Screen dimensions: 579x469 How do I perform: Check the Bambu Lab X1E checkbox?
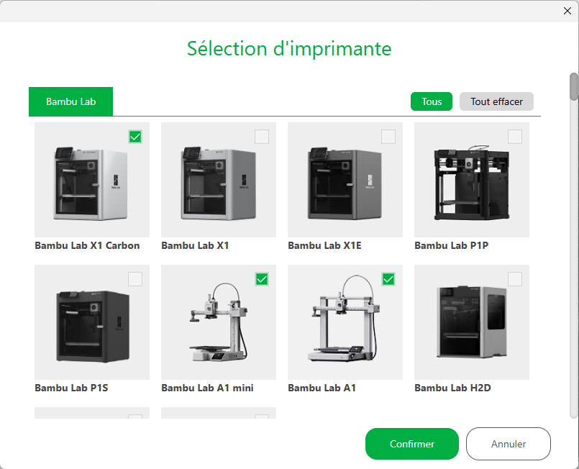click(x=388, y=137)
